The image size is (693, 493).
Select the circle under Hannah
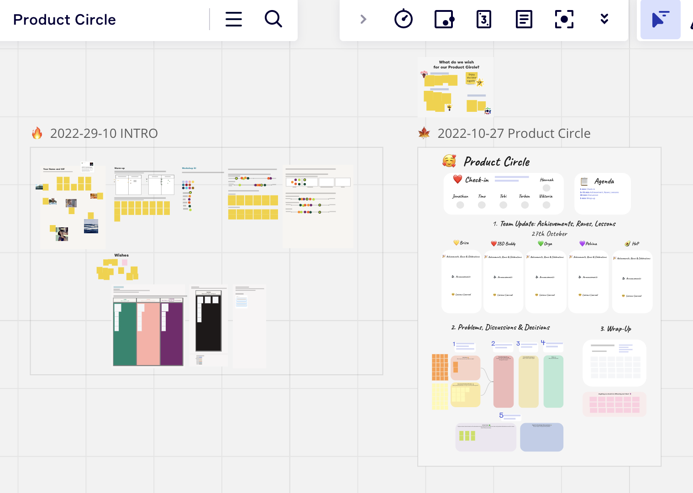(546, 188)
